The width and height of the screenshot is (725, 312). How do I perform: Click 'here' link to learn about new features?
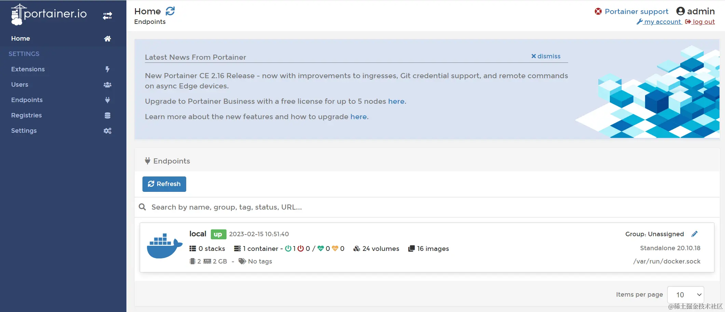pyautogui.click(x=359, y=117)
